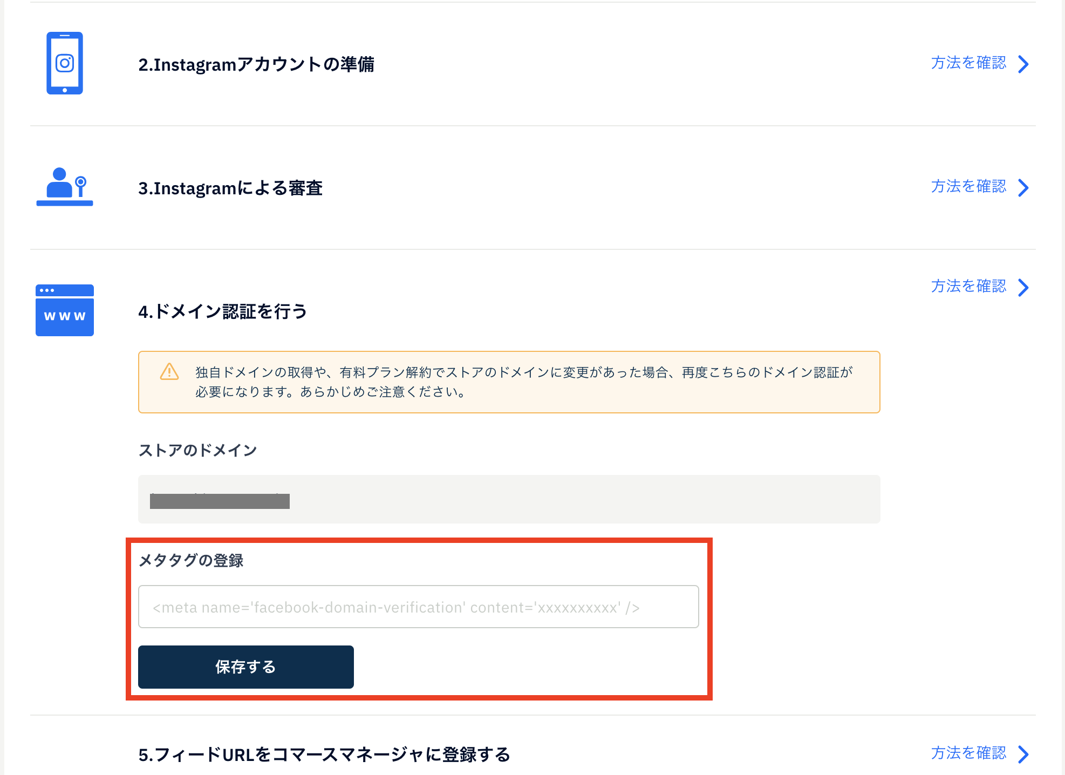Select heading 4.ドメイン認証を行う
The width and height of the screenshot is (1065, 775).
tap(223, 311)
